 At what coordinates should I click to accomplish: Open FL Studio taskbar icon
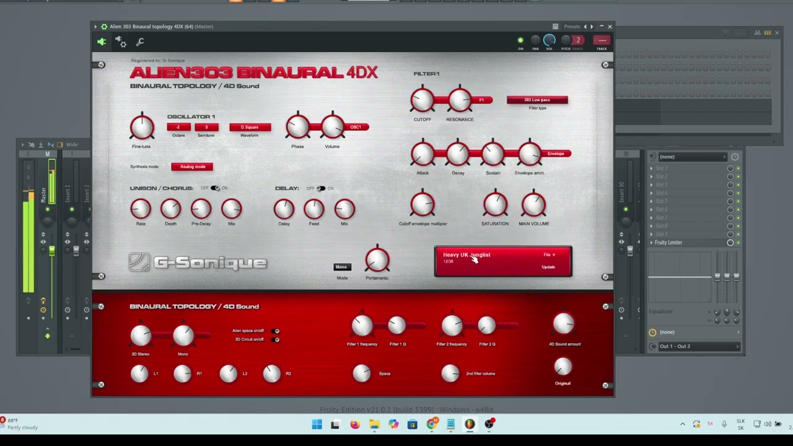point(470,424)
